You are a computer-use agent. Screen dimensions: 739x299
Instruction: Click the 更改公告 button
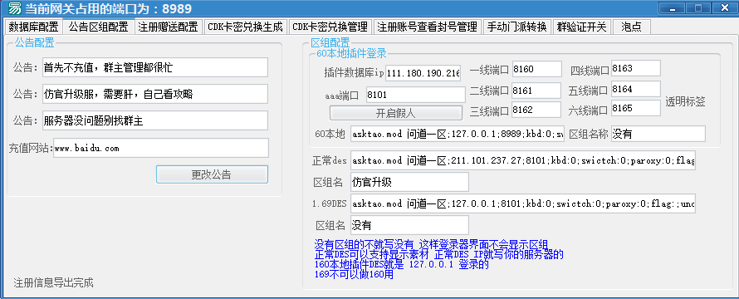[212, 174]
